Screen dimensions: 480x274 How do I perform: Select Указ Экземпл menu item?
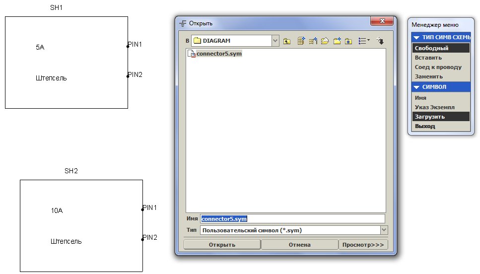(x=441, y=107)
